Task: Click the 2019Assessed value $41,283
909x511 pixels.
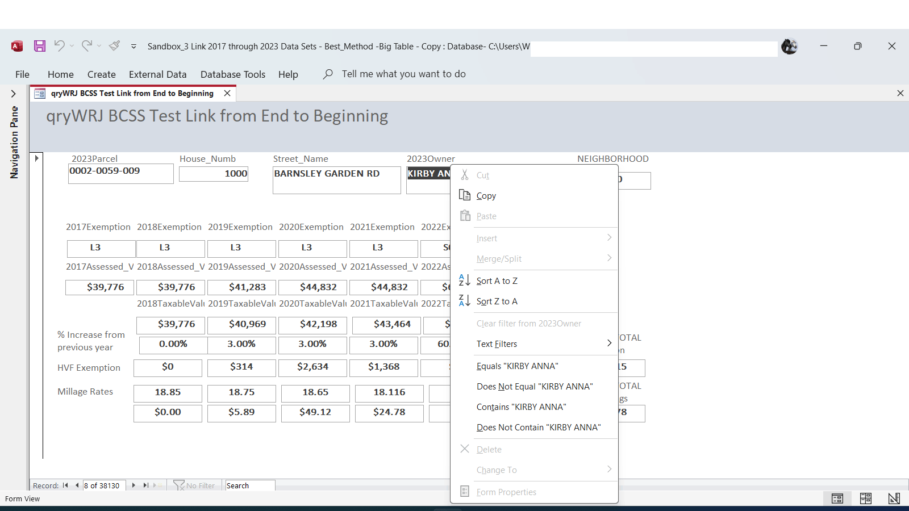Action: [x=241, y=287]
